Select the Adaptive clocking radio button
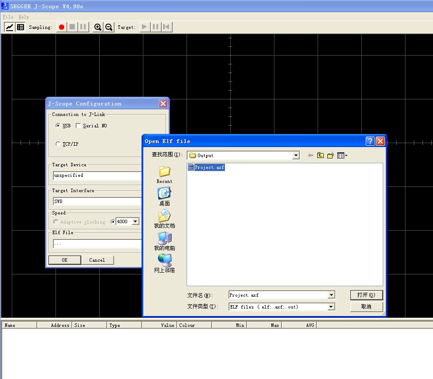This screenshot has width=433, height=379. point(56,222)
